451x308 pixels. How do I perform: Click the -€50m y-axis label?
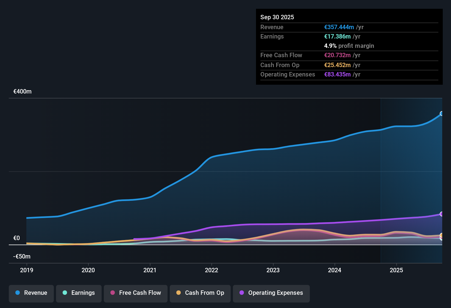(x=22, y=257)
